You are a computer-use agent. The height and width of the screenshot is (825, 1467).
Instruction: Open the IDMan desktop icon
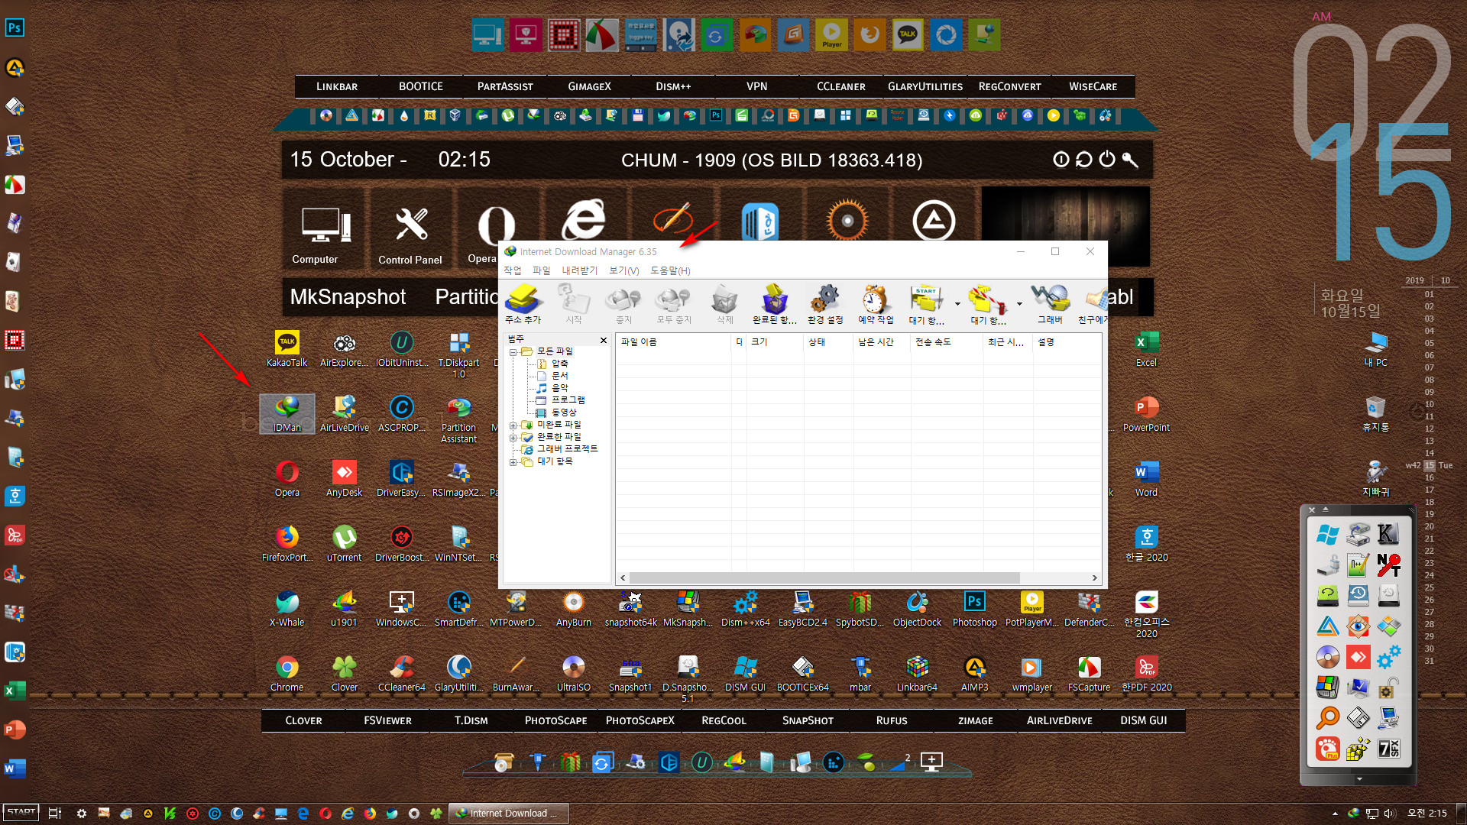coord(287,414)
